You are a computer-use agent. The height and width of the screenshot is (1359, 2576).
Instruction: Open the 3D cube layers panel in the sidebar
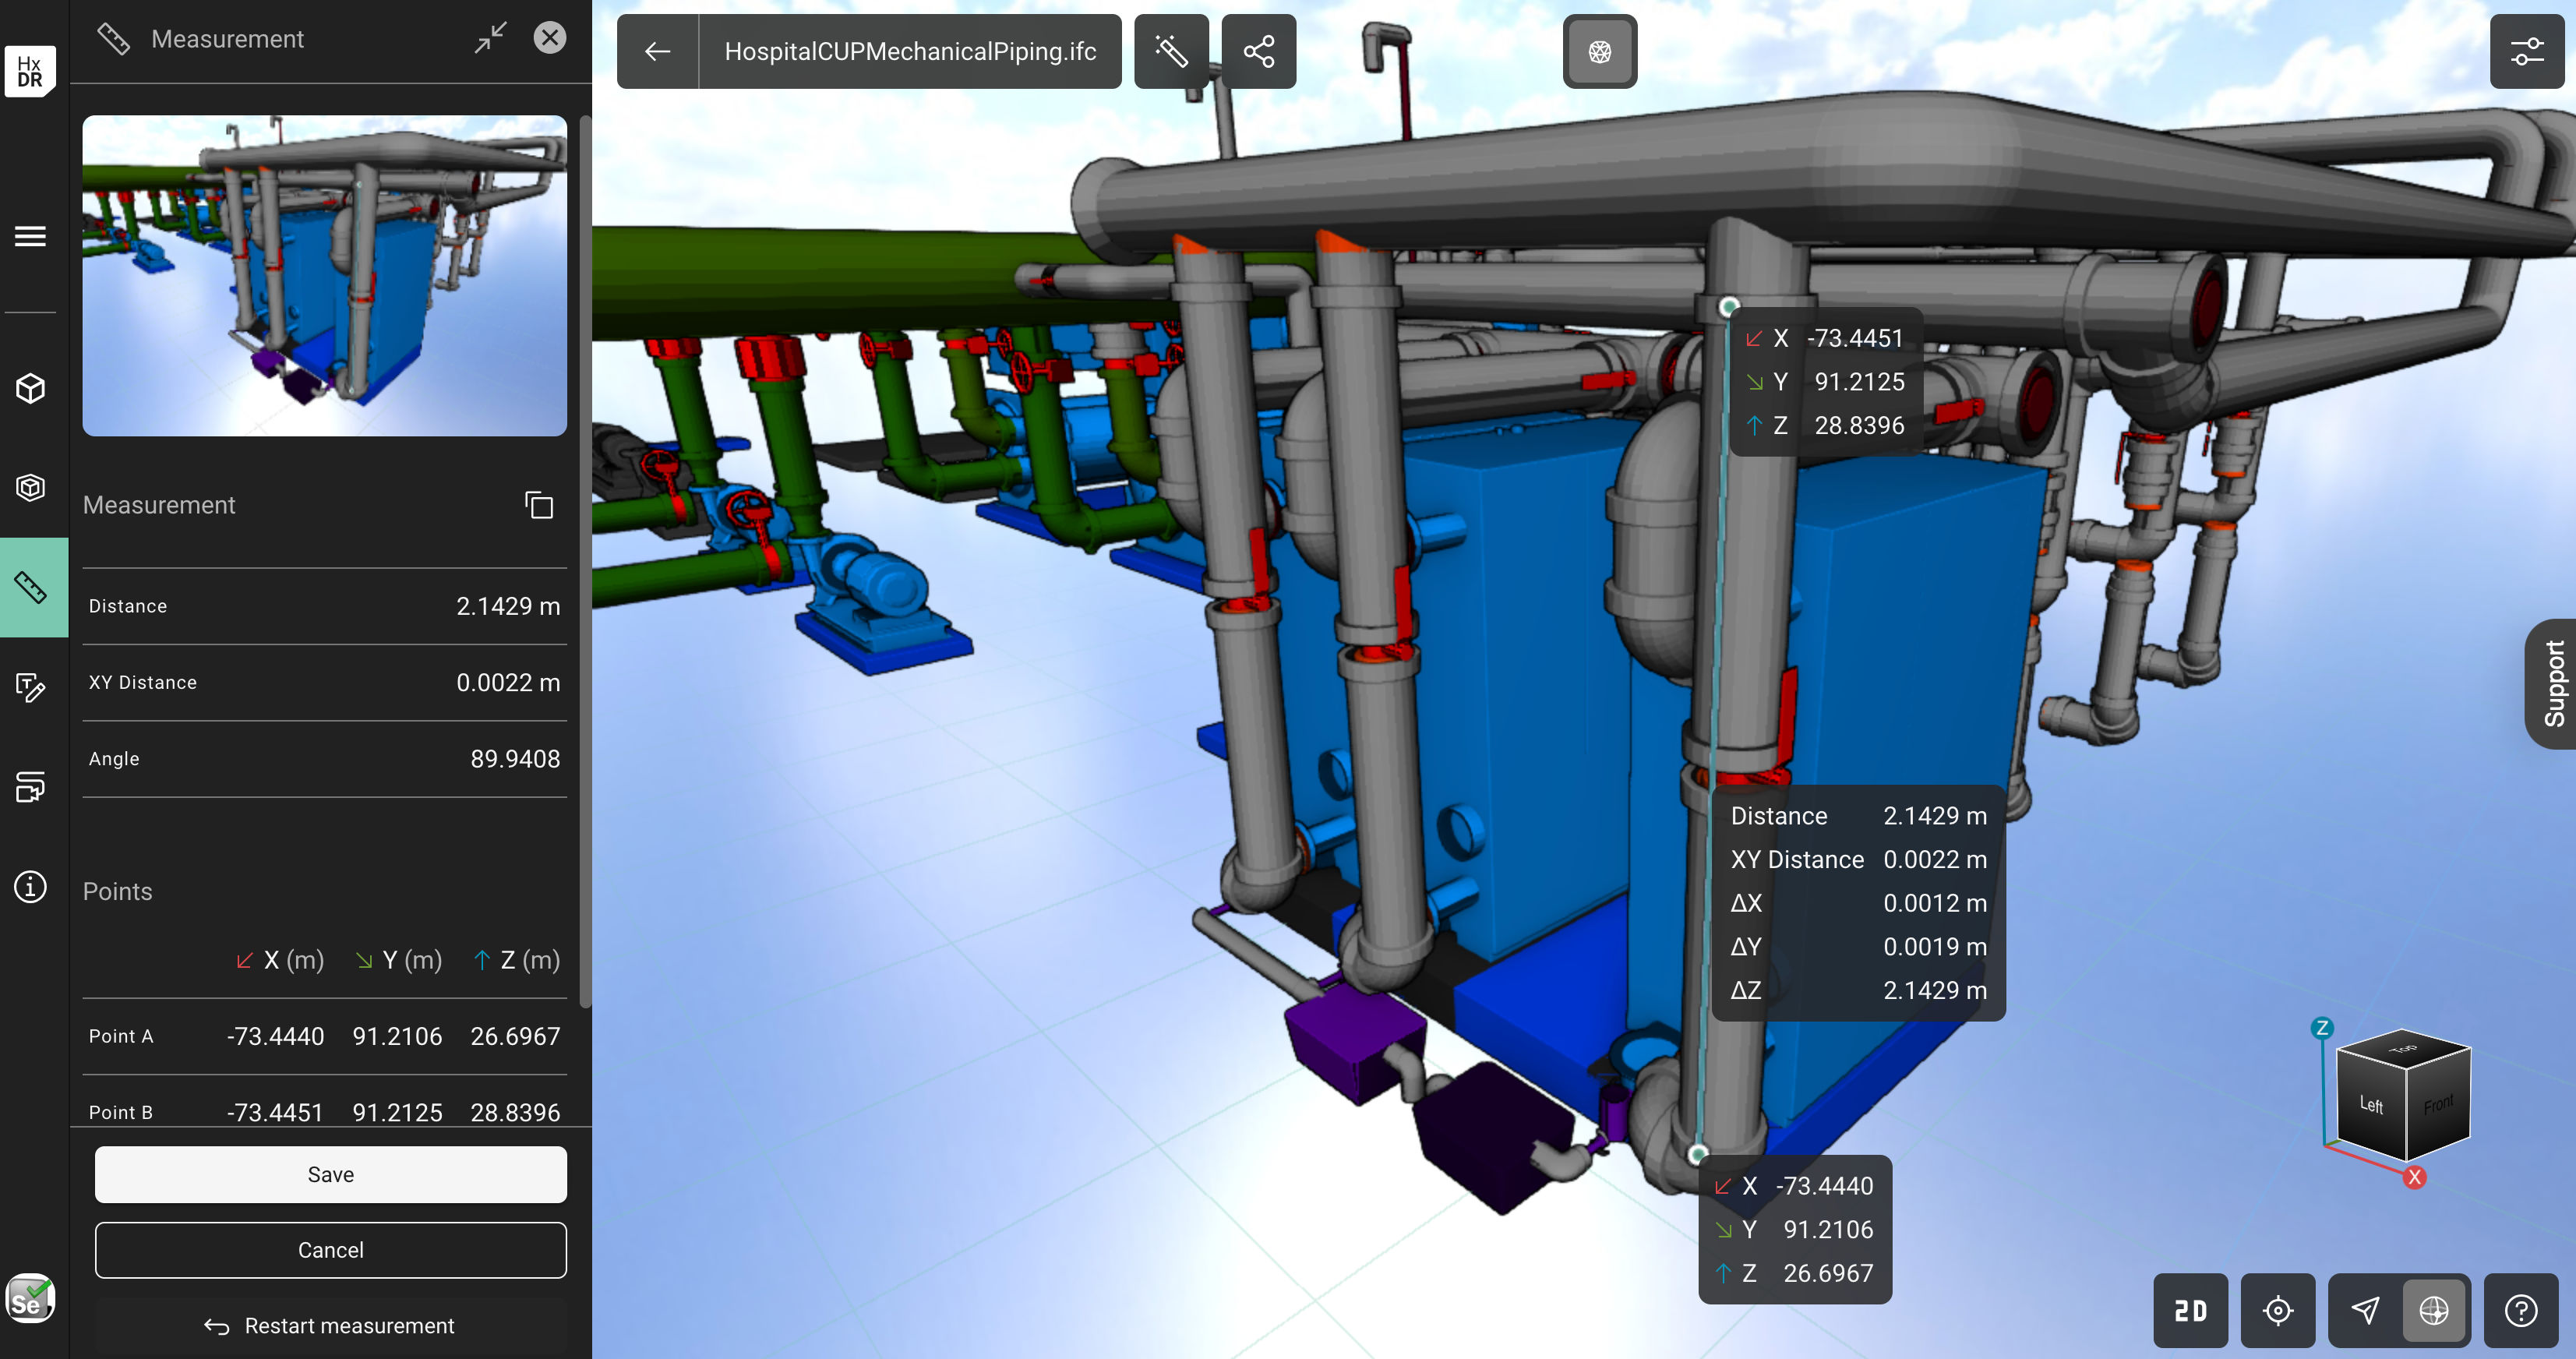pos(30,388)
